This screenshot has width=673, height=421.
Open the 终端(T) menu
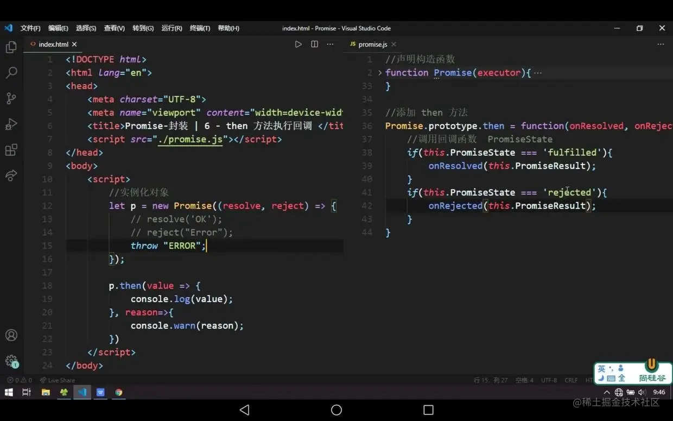tap(200, 28)
